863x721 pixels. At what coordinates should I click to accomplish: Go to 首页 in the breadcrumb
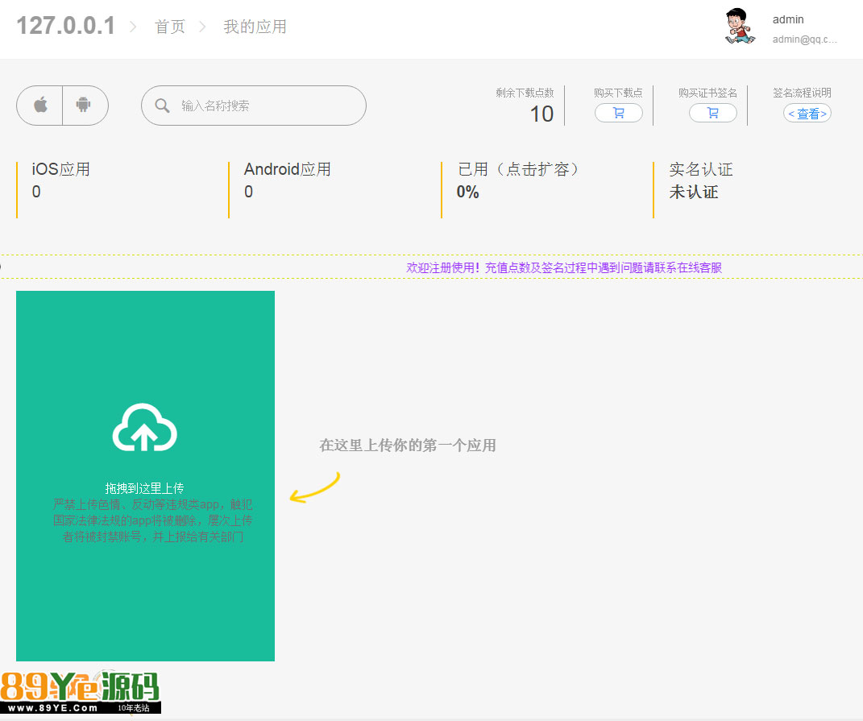[170, 27]
